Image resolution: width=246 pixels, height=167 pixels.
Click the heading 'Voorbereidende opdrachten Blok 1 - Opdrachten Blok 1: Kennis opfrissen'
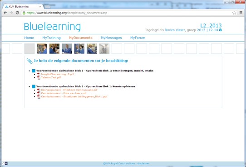coord(86,86)
